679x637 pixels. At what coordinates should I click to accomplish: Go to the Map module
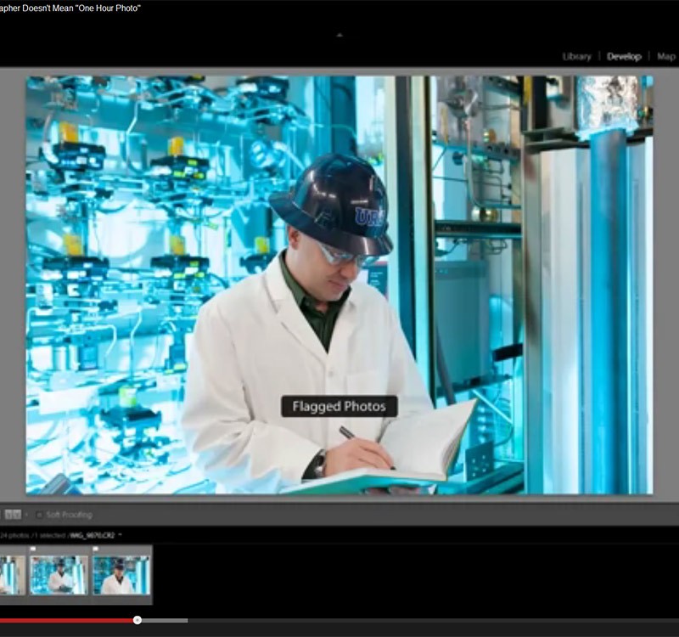[666, 57]
